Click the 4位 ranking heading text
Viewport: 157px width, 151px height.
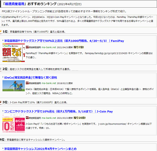(2, 139)
